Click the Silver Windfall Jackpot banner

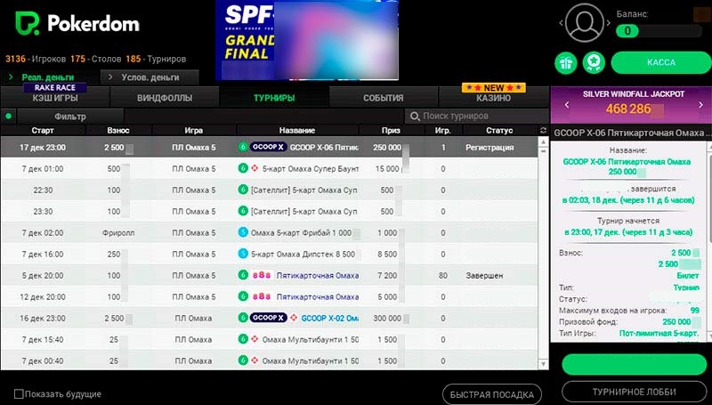(631, 105)
